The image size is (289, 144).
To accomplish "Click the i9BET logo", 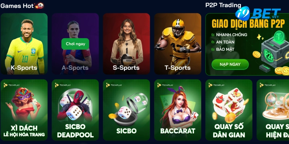I will point(258,13).
